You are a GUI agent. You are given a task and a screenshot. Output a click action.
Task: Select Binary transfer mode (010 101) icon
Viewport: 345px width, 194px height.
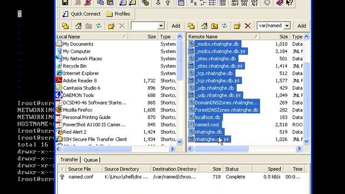(244, 3)
